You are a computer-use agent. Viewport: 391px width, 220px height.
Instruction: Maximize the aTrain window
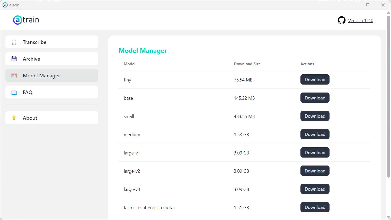point(368,5)
